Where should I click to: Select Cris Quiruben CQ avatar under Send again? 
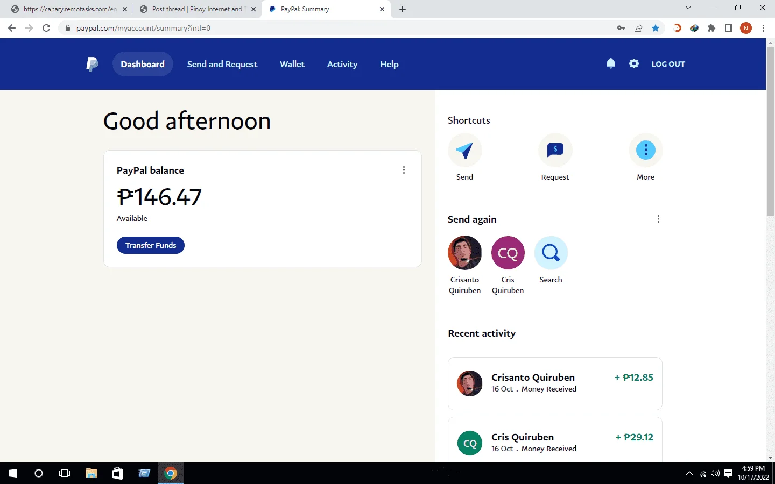[x=508, y=253]
